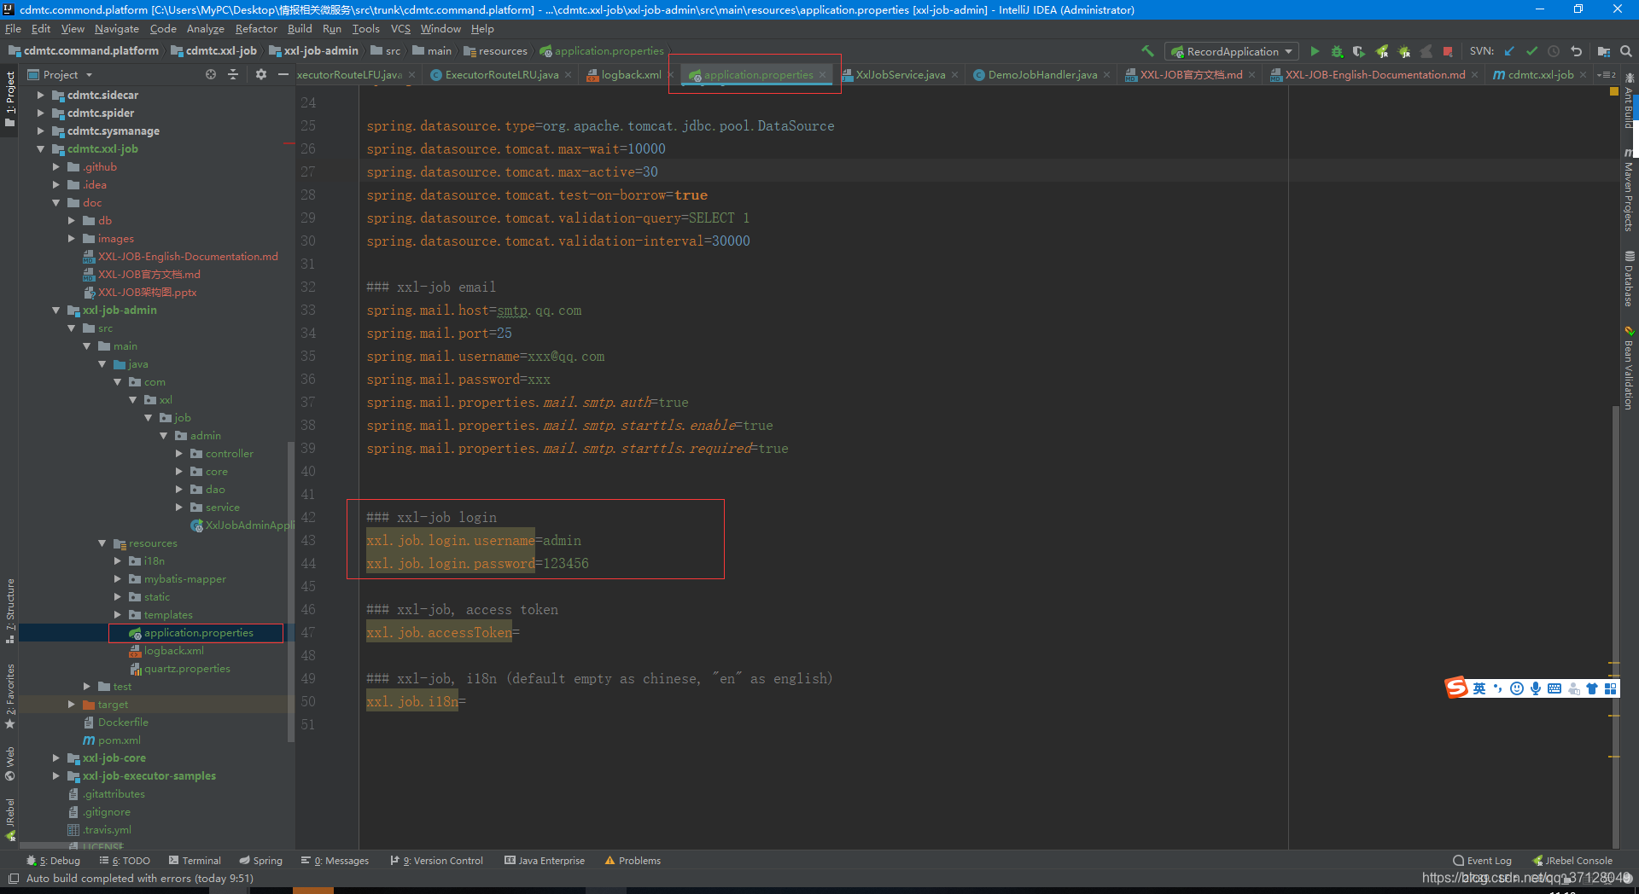Revert changes with the undo arrow icon
This screenshot has width=1639, height=894.
coord(1576,51)
